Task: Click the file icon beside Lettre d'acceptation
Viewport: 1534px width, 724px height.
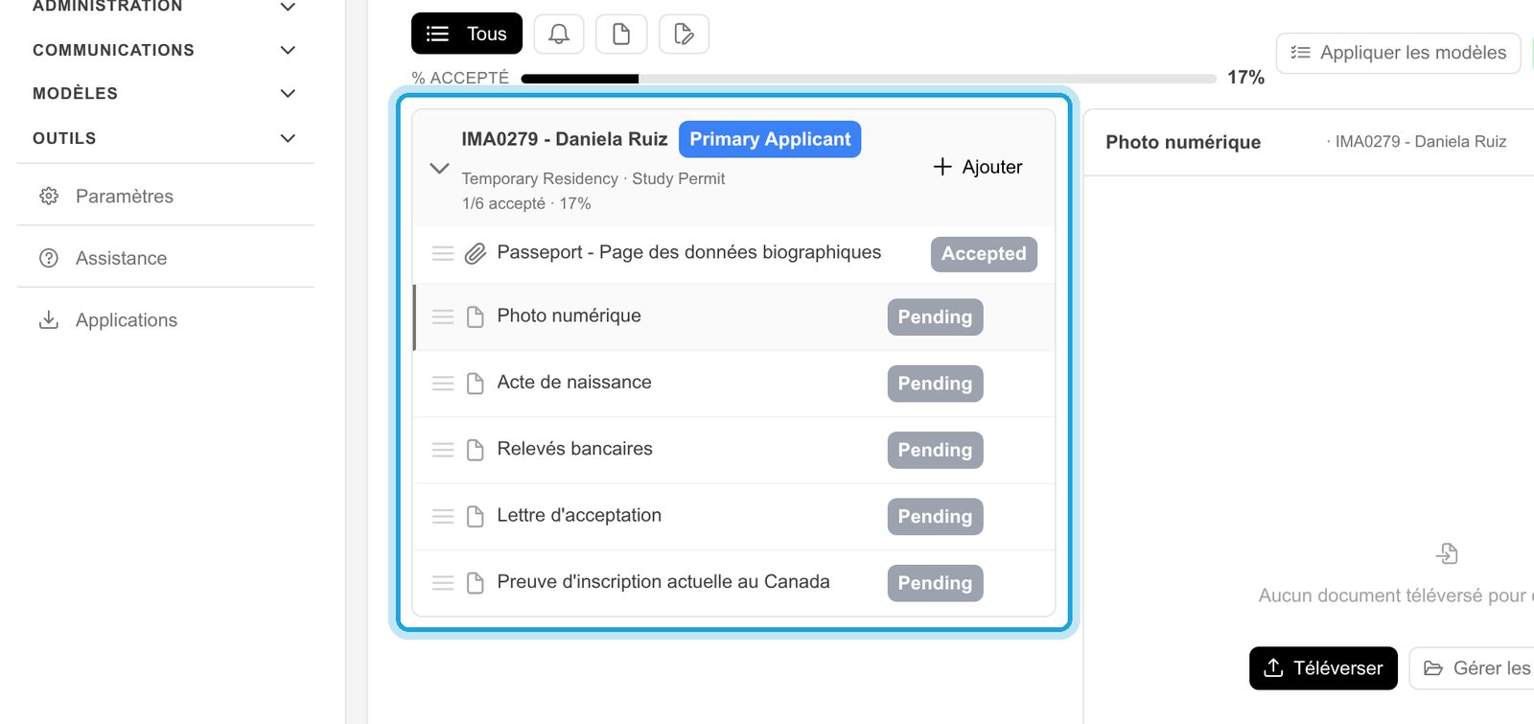Action: point(476,516)
